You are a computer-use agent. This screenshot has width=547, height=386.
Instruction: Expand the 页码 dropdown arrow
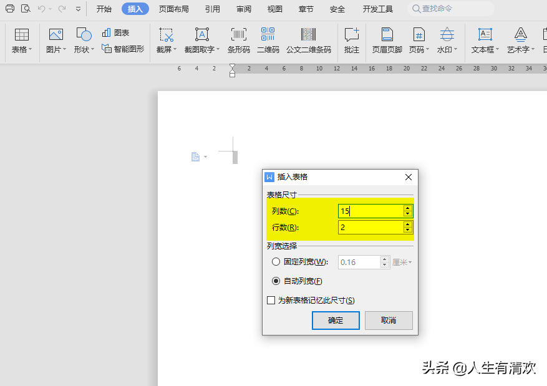click(427, 49)
